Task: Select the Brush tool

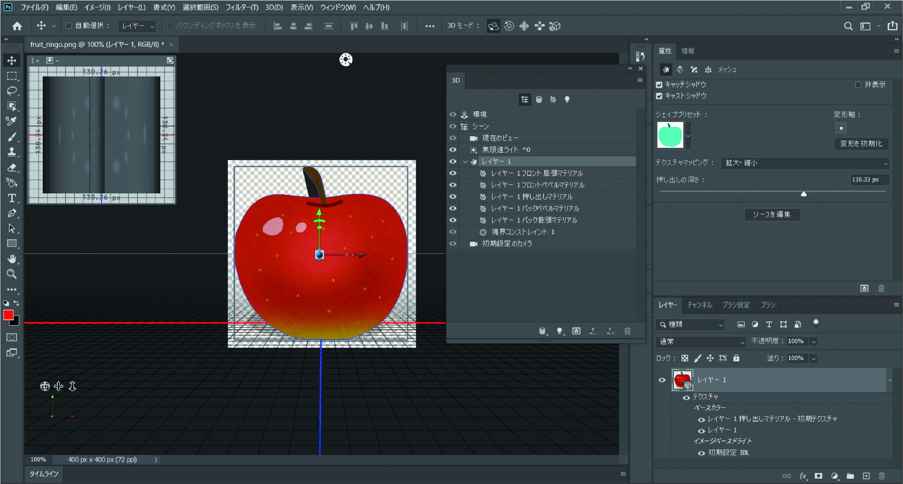Action: pos(12,137)
